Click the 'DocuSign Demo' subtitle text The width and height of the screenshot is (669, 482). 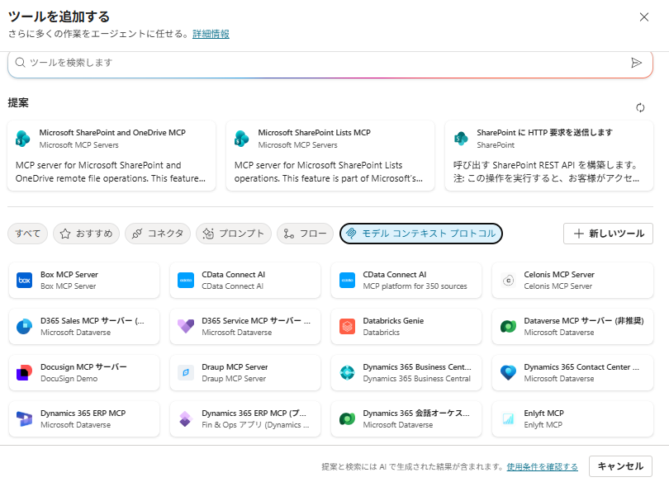pos(69,379)
